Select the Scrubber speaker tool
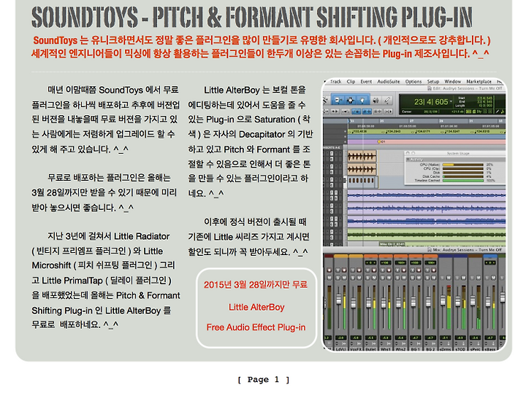 click(x=376, y=100)
